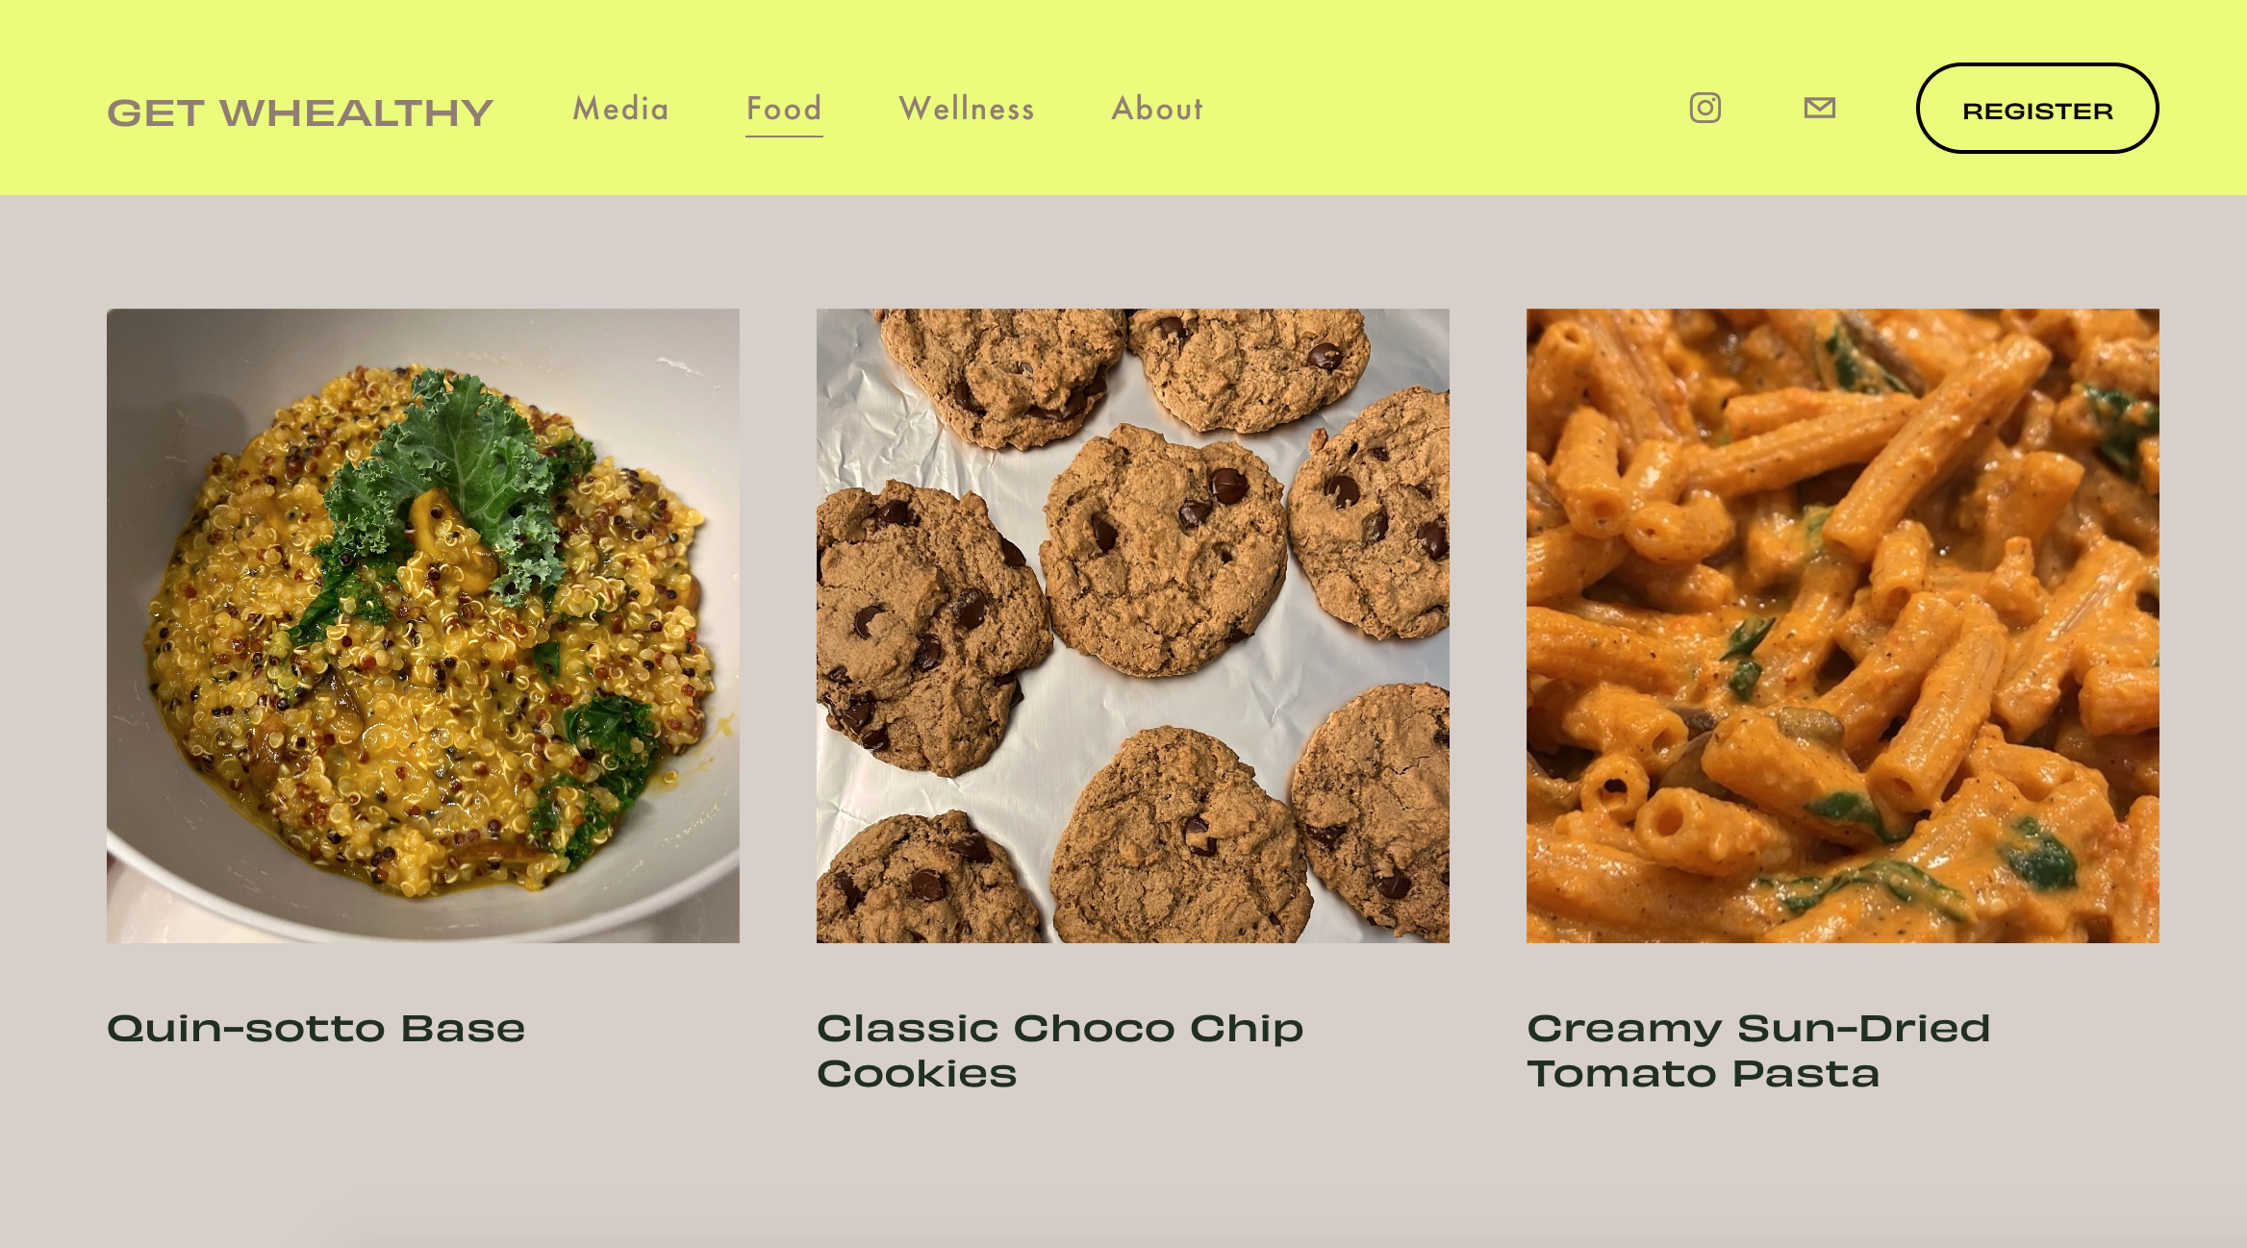
Task: Open the sun-dried tomato pasta photo
Action: click(x=1843, y=625)
